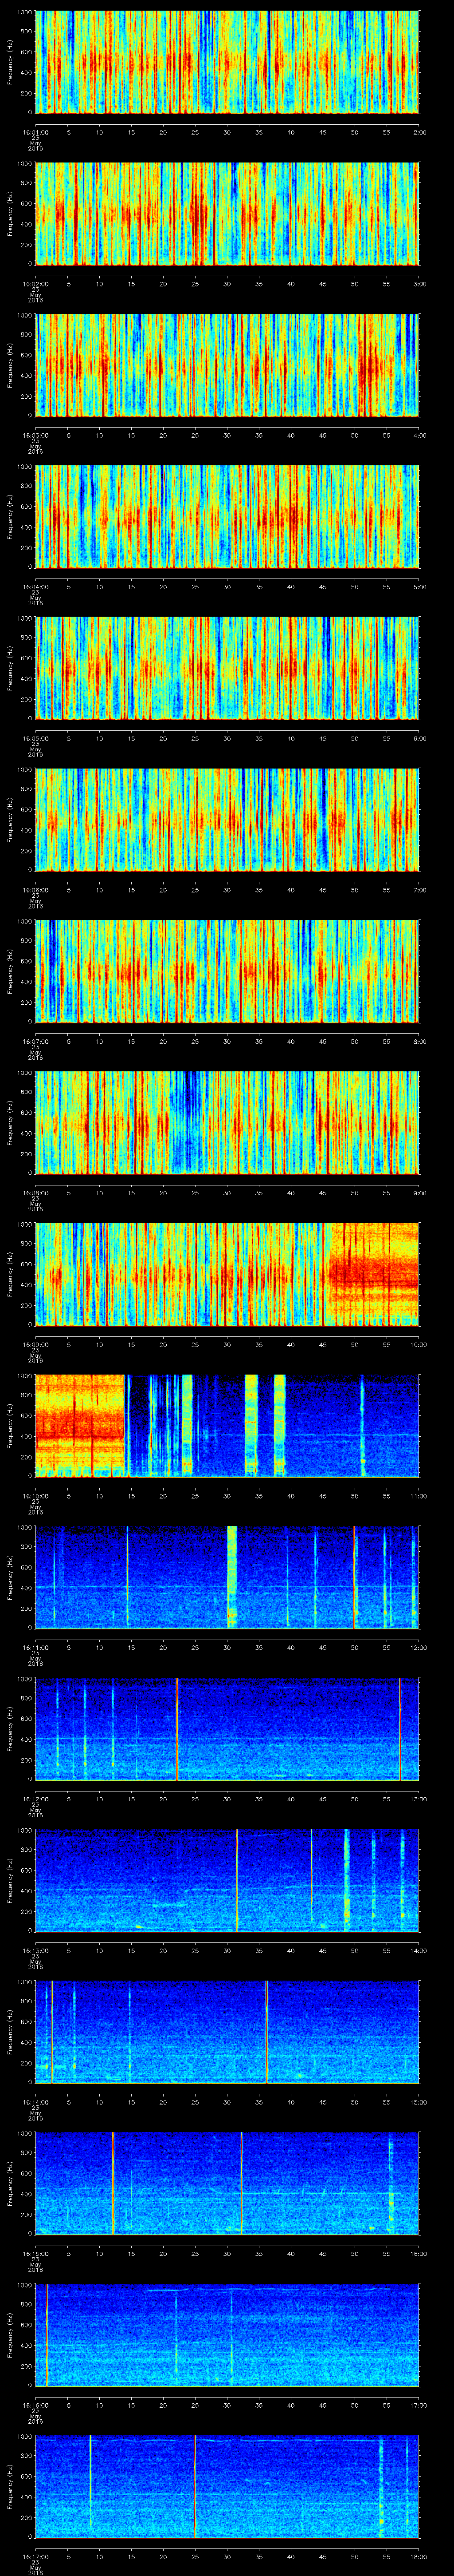Click the 45 tick label under the 16:13:00 panel

point(323,1950)
